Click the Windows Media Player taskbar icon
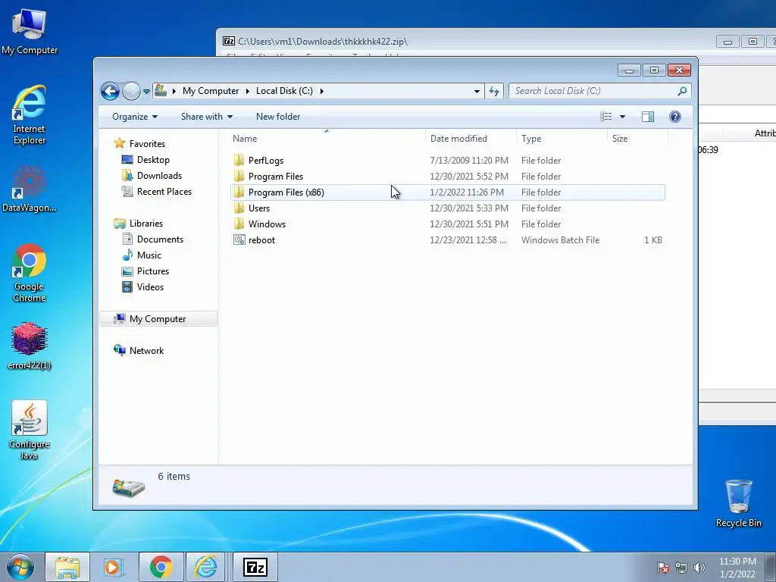This screenshot has width=776, height=582. pos(114,567)
